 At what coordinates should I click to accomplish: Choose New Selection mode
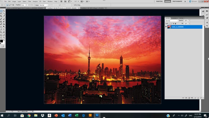point(7,5)
